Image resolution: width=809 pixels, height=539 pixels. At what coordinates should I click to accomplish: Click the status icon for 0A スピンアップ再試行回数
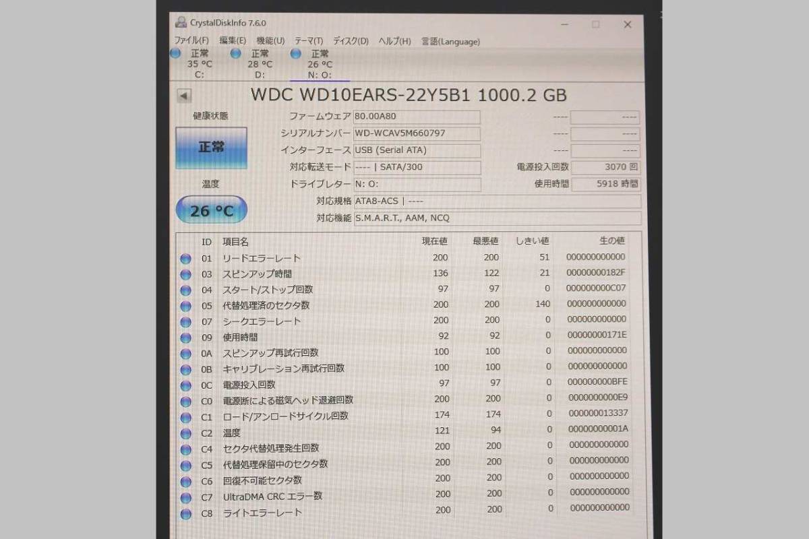coord(185,353)
